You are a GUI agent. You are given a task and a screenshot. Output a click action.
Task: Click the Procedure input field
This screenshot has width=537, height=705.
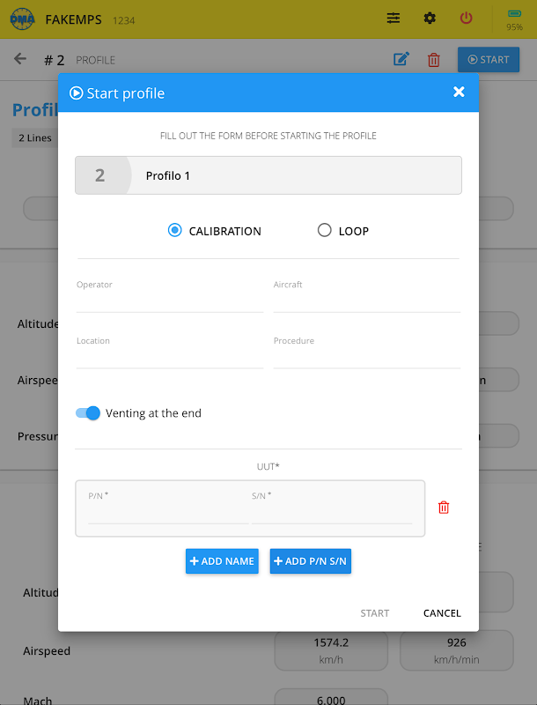(x=366, y=357)
